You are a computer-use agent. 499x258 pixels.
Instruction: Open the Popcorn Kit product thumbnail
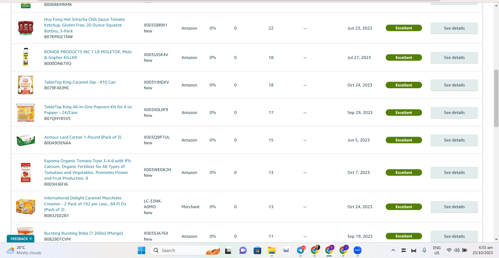[x=25, y=112]
